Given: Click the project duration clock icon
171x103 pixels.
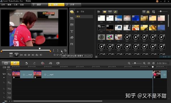Looking at the screenshot, I should click(x=153, y=63).
